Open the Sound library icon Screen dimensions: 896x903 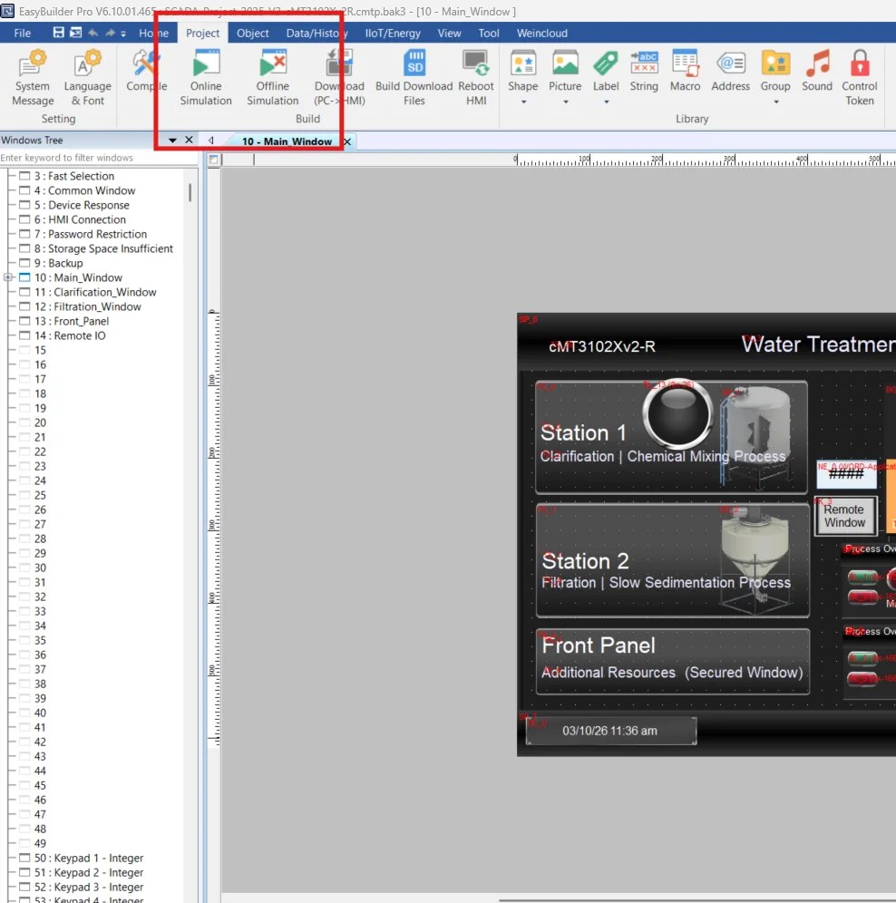(x=817, y=70)
